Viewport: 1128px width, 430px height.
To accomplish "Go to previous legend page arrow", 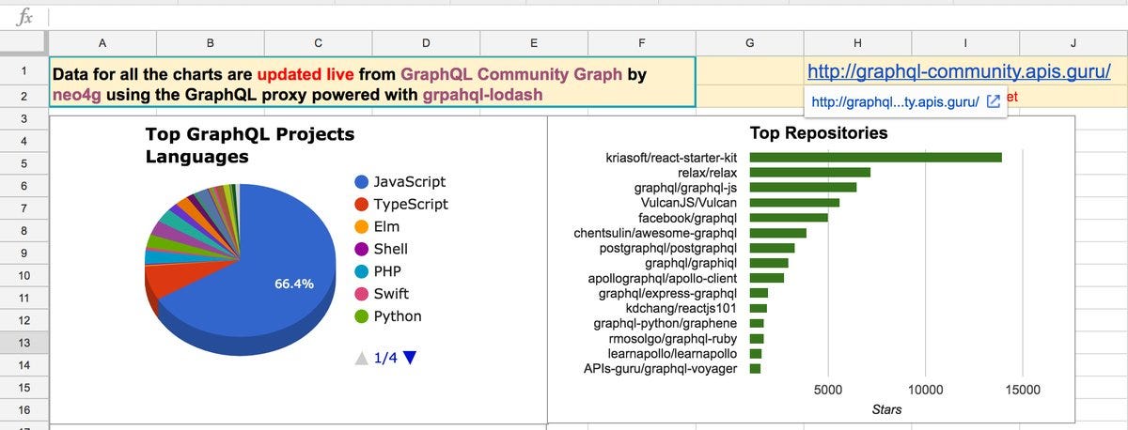I will point(362,358).
